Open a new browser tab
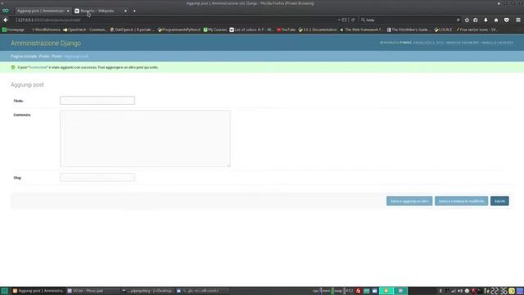Image resolution: width=524 pixels, height=295 pixels. click(134, 11)
